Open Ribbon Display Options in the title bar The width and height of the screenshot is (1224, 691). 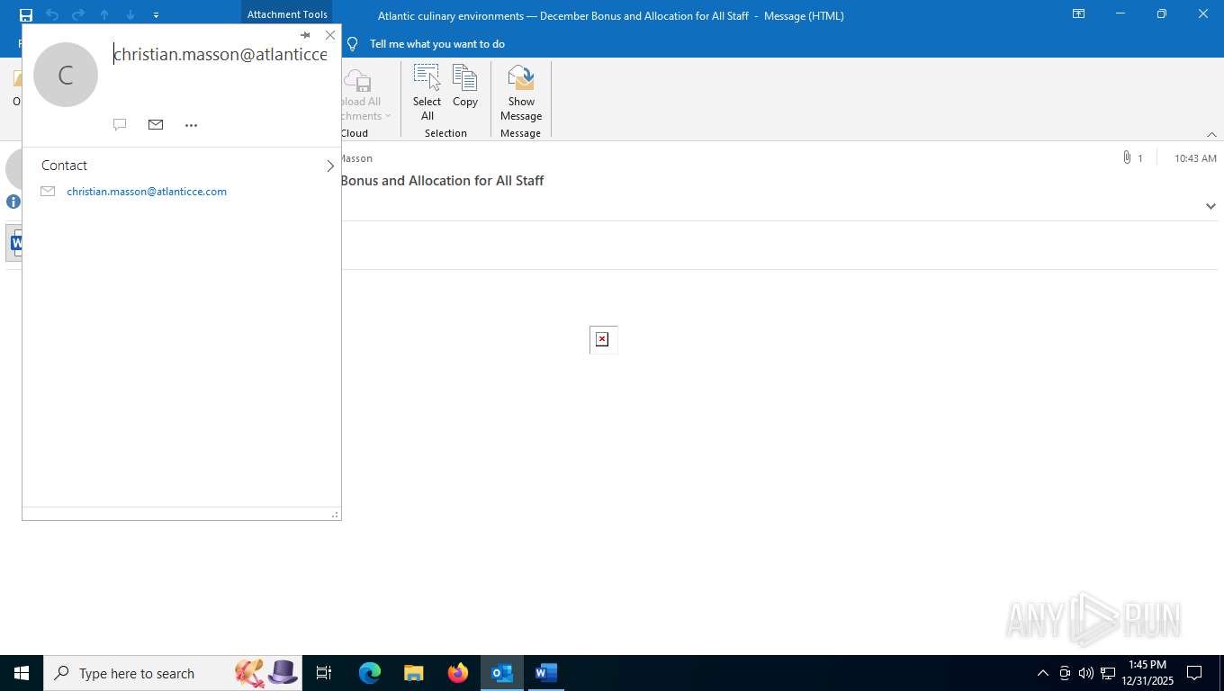1078,14
